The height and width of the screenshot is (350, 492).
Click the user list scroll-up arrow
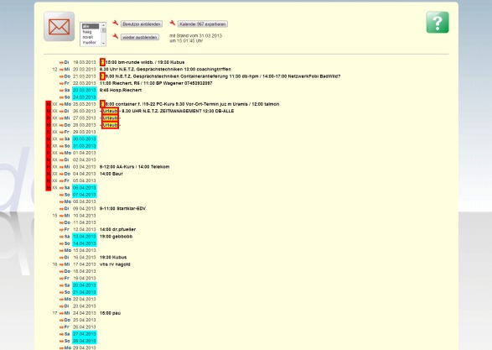[x=103, y=25]
